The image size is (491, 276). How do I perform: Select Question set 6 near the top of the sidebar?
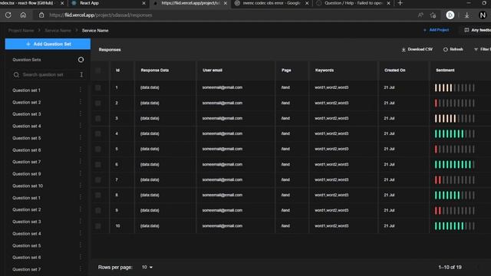click(27, 150)
